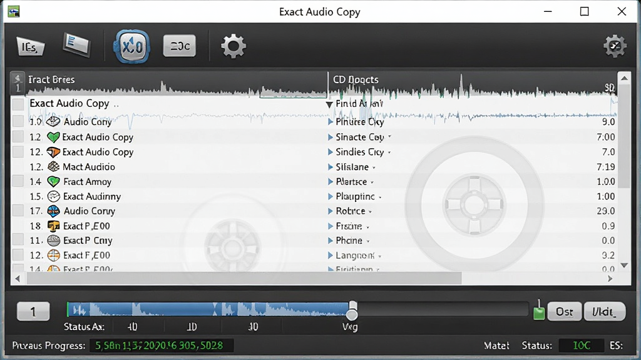Open the document sheet toolbar icon
Image resolution: width=641 pixels, height=360 pixels.
click(x=76, y=45)
